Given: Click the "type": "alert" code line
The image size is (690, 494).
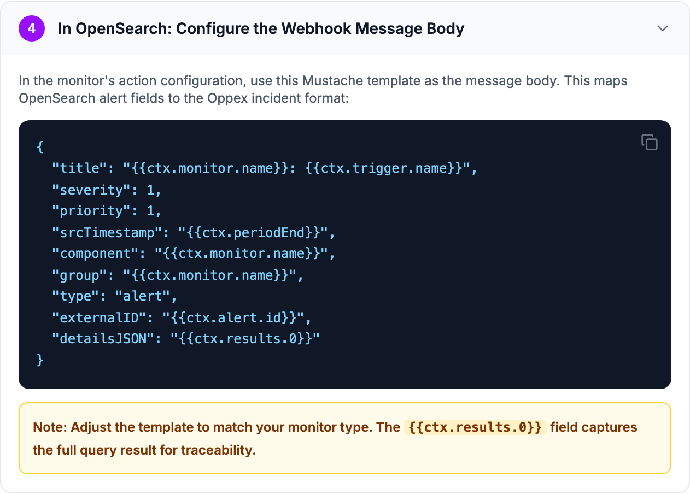Looking at the screenshot, I should [115, 296].
